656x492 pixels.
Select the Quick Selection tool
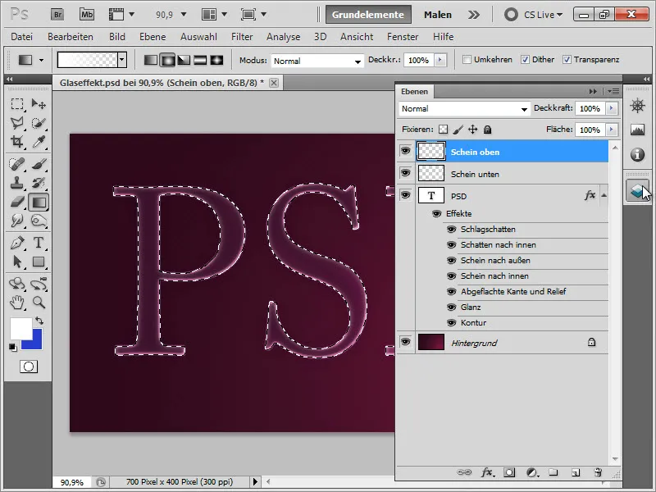pyautogui.click(x=39, y=123)
